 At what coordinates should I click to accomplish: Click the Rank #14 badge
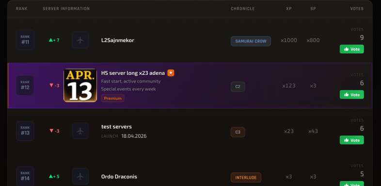[x=25, y=176]
